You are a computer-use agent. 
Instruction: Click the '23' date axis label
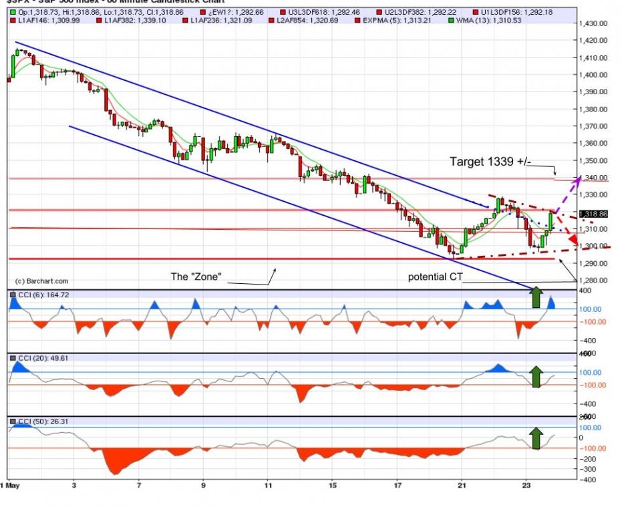pos(526,486)
